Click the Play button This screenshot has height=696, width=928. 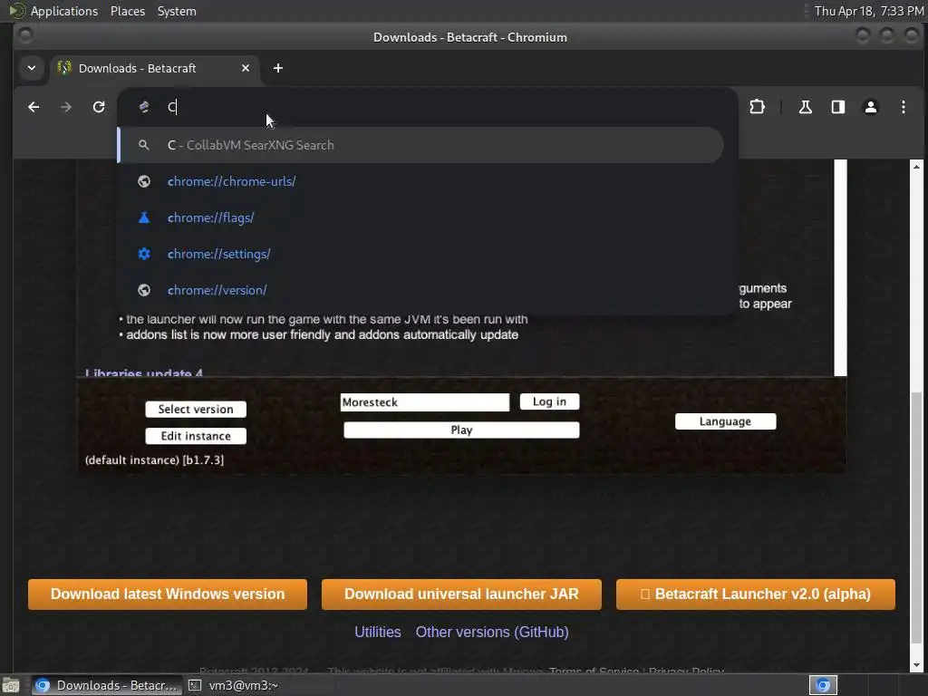(461, 430)
